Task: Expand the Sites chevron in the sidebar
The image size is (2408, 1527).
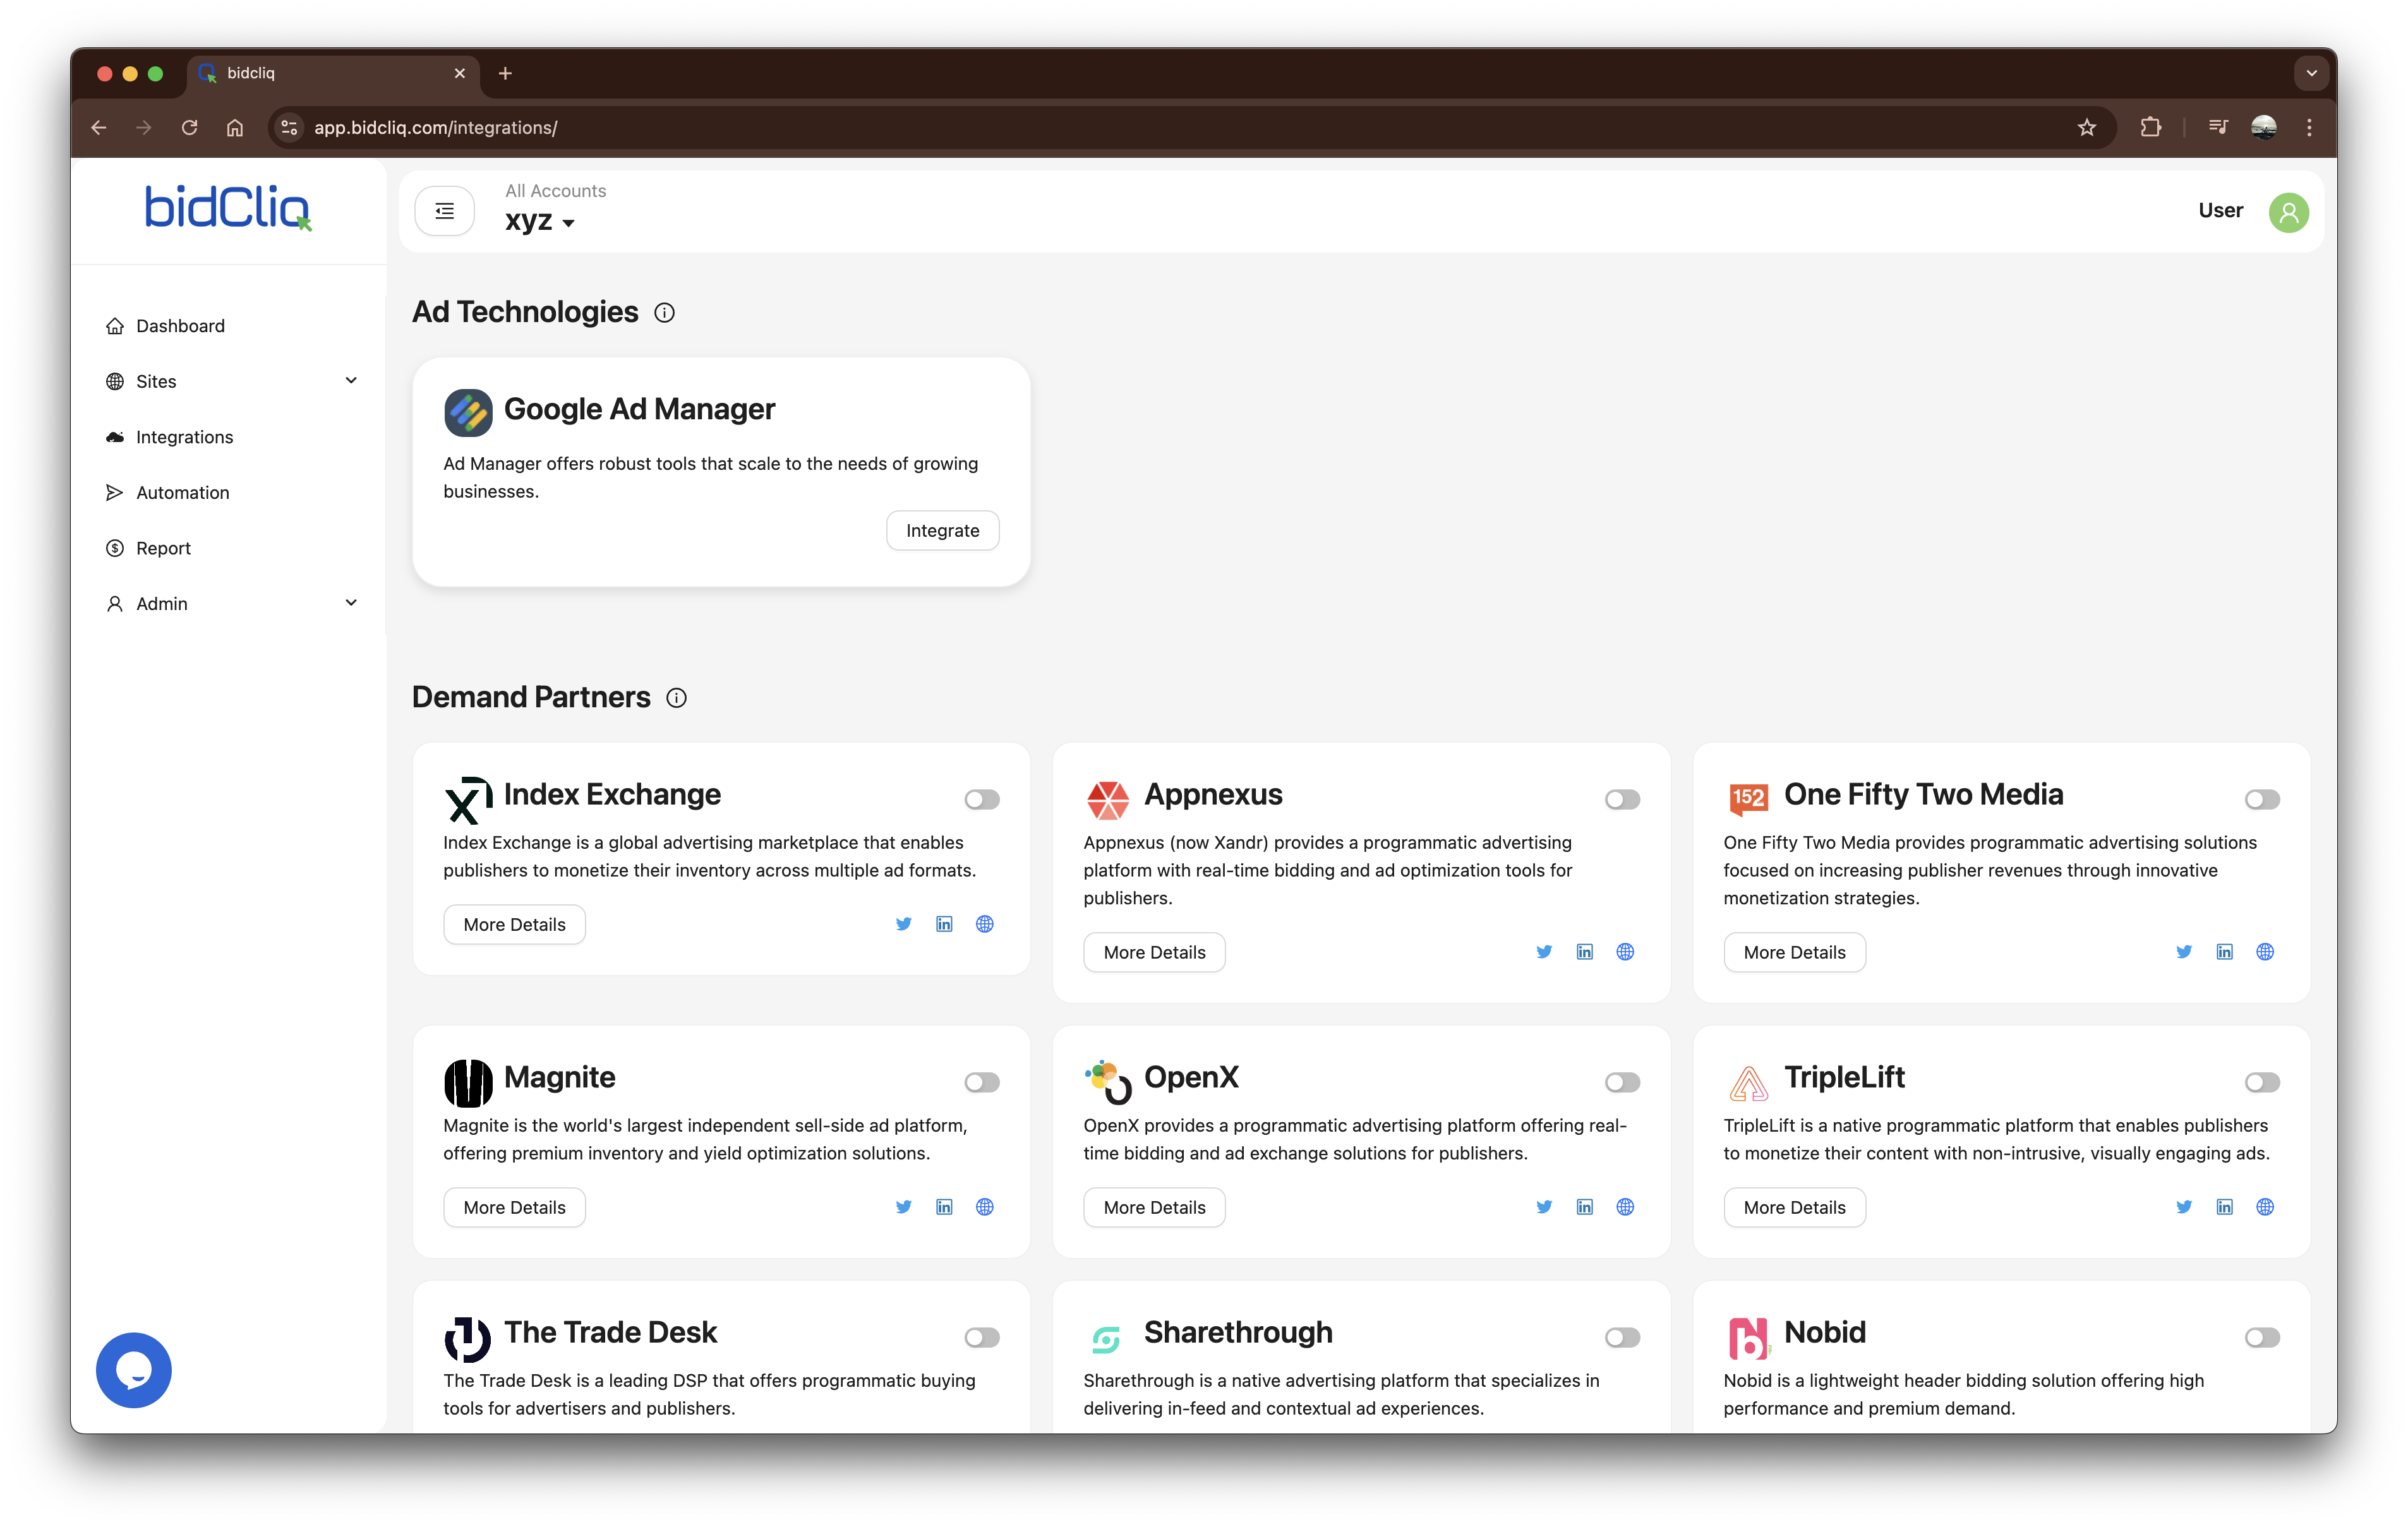Action: click(351, 381)
